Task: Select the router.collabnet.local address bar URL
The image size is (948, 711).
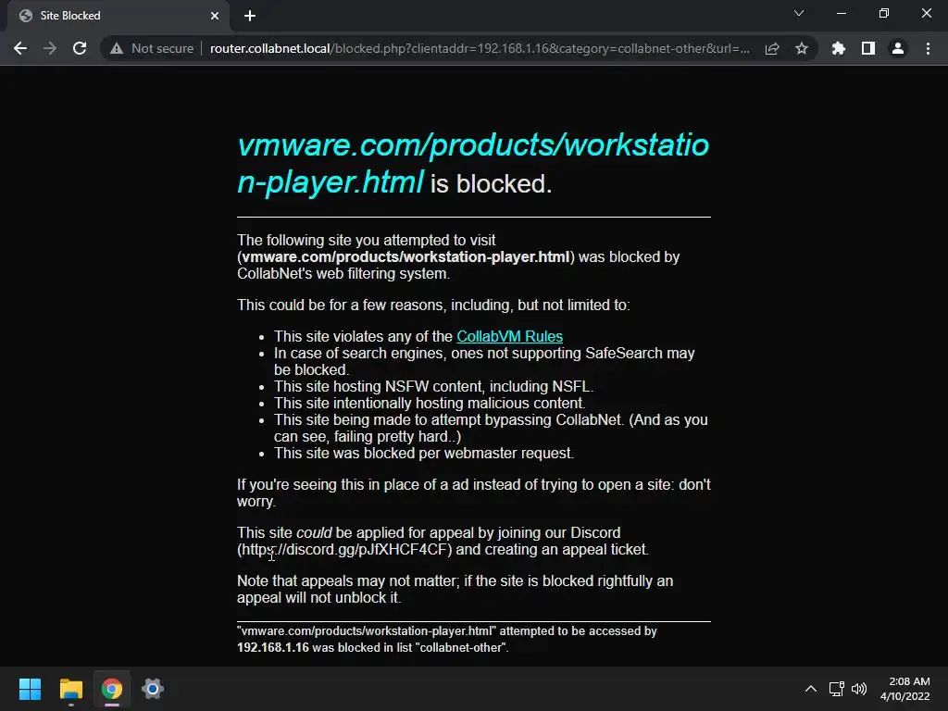Action: coord(480,48)
